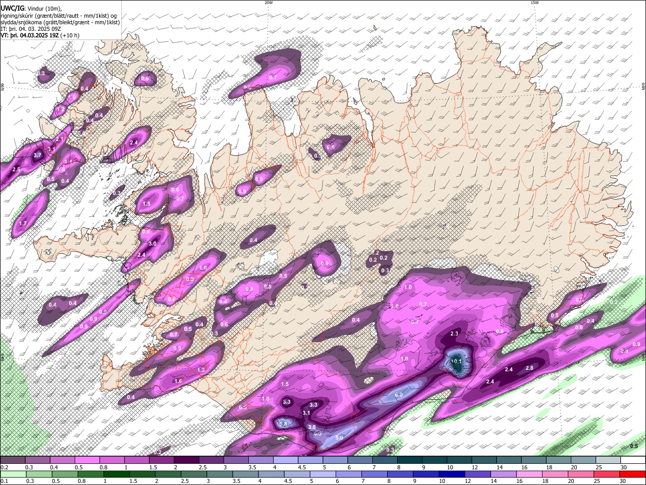This screenshot has height=485, width=646.
Task: Click the 2.1 precipitation value label
Action: click(x=60, y=139)
